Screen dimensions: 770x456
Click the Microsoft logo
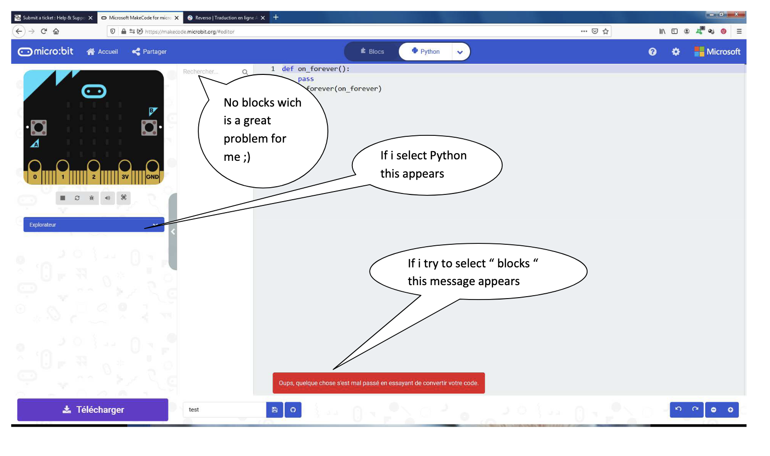pos(717,52)
